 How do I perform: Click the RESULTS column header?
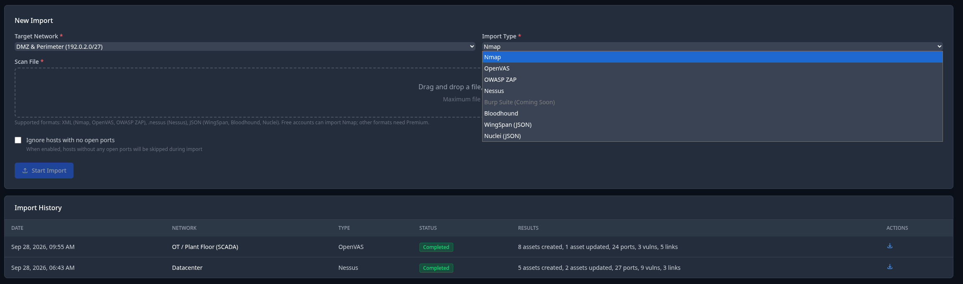(x=528, y=228)
